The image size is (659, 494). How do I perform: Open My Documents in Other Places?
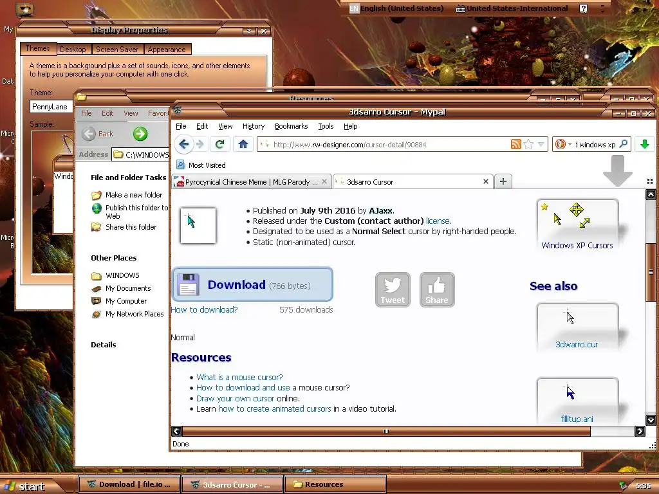122,288
